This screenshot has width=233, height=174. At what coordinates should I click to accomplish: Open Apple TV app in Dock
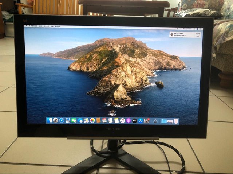click(134, 120)
